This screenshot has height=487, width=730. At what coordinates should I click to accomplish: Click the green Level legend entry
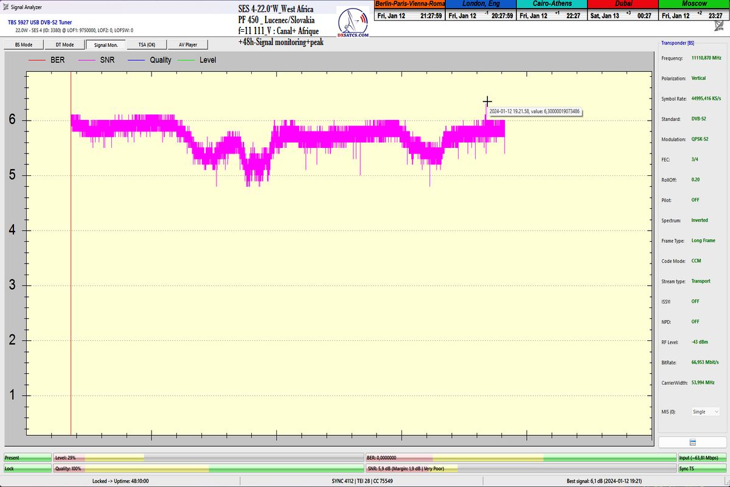pyautogui.click(x=197, y=60)
